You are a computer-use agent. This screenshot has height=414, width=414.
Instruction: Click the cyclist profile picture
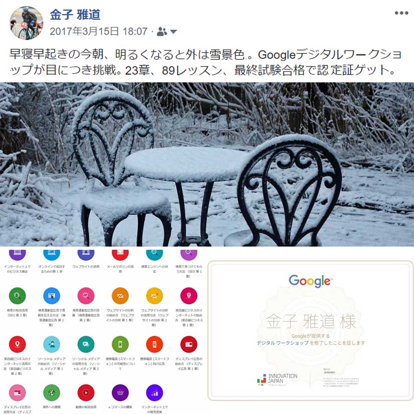[x=26, y=23]
